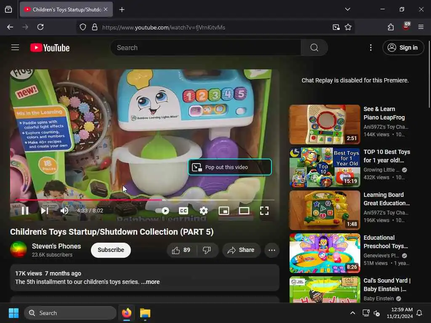Open taskbar clock showing 12:59 AM

[400, 313]
